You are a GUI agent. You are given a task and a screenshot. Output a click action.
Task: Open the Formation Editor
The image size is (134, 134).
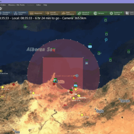click(20, 13)
